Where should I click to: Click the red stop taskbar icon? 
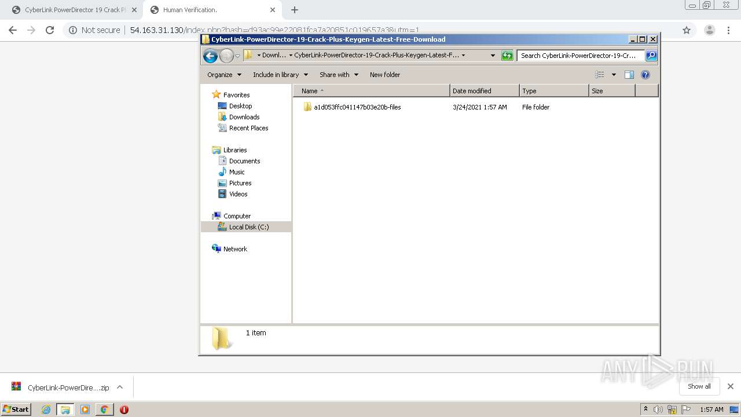coord(124,409)
